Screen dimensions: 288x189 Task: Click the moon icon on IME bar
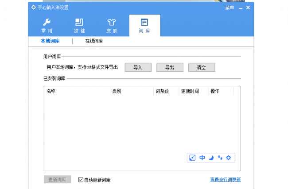(211, 158)
